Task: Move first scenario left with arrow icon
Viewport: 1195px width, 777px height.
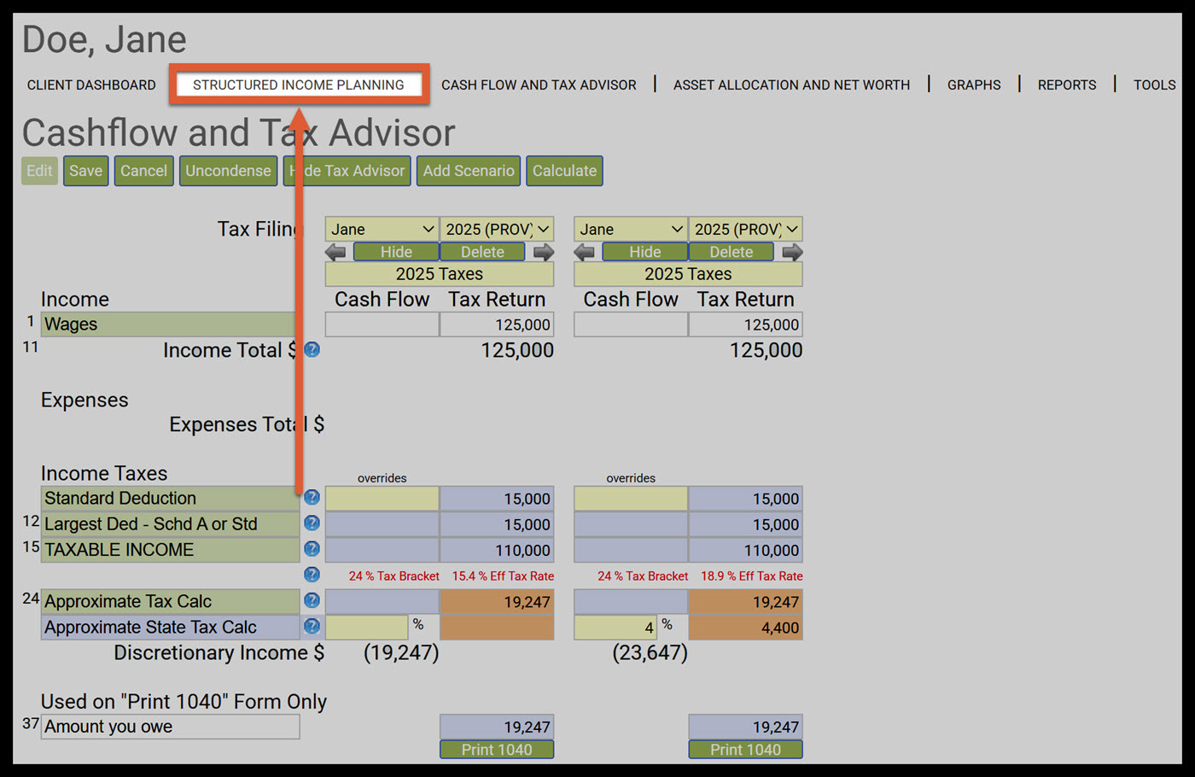Action: pos(335,252)
